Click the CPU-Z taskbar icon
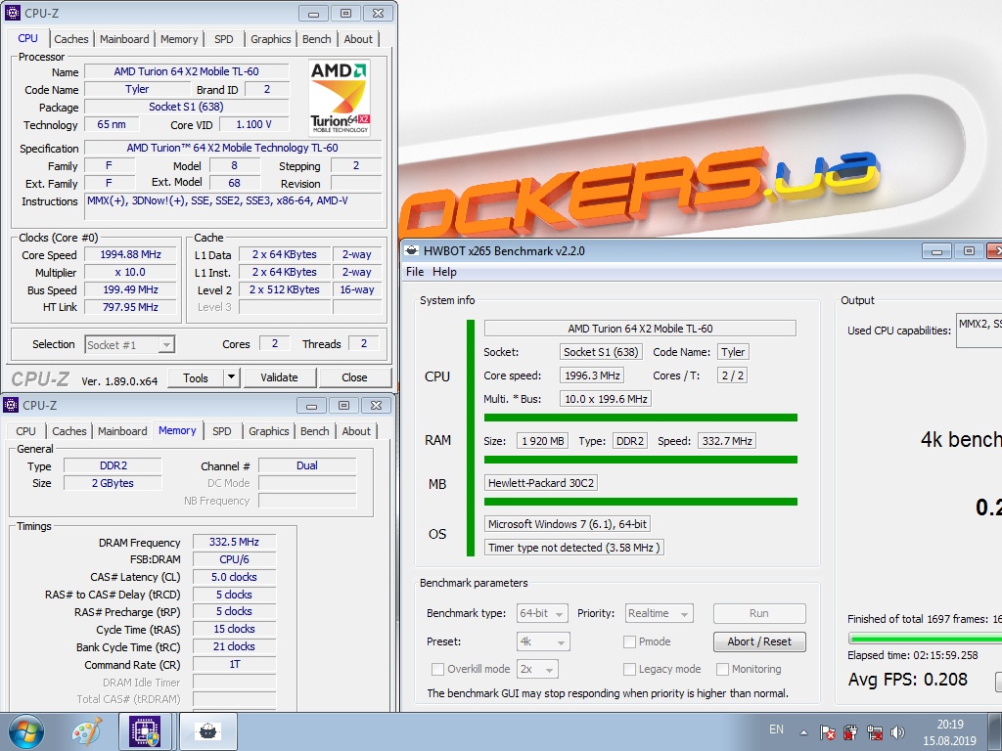The image size is (1002, 751). click(145, 731)
